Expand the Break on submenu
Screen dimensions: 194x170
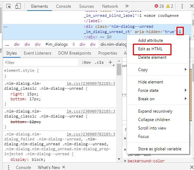pos(158,99)
